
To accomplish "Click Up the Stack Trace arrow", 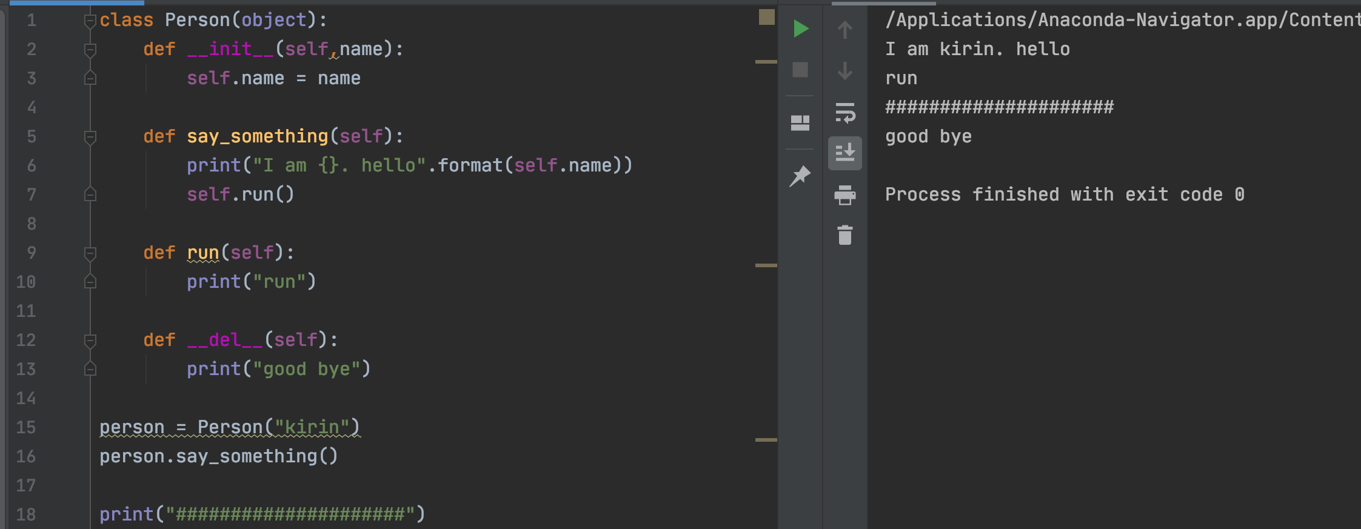I will click(x=845, y=29).
